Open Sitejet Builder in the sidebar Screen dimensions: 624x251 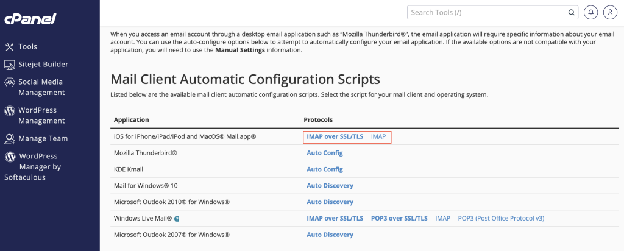43,65
